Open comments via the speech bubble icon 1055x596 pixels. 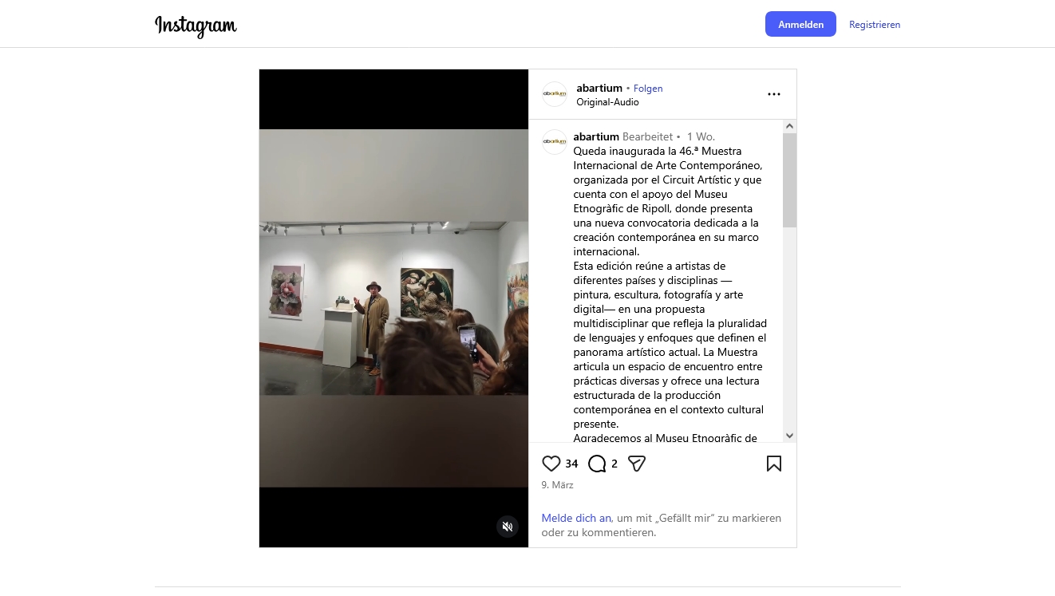(x=597, y=464)
